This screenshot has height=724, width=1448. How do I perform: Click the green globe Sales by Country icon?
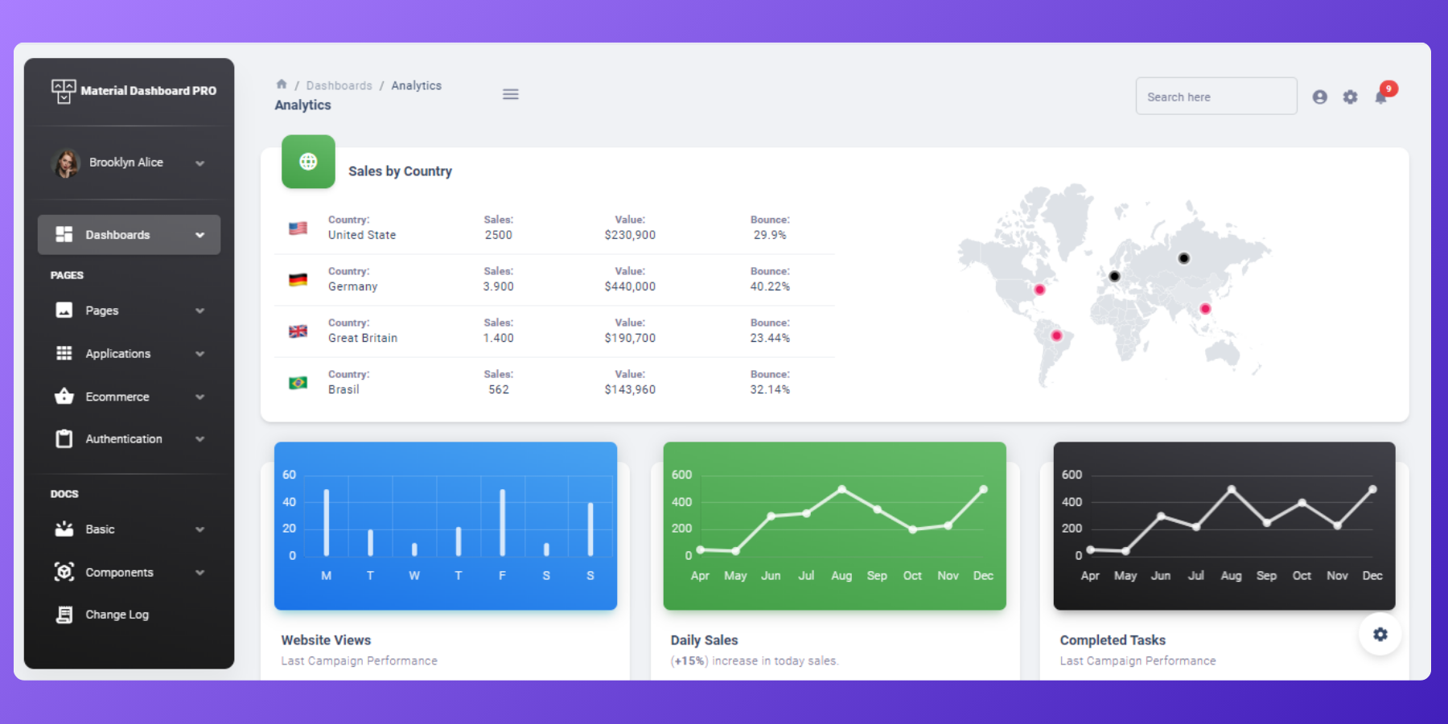[308, 162]
